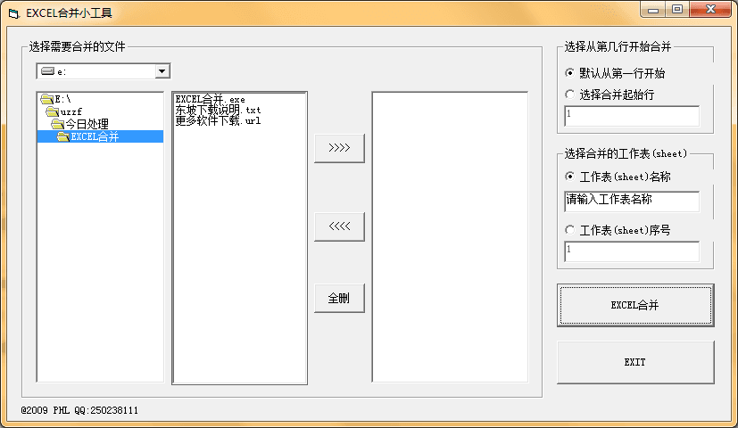Click the <<<< remove files button
The width and height of the screenshot is (738, 428).
point(339,226)
